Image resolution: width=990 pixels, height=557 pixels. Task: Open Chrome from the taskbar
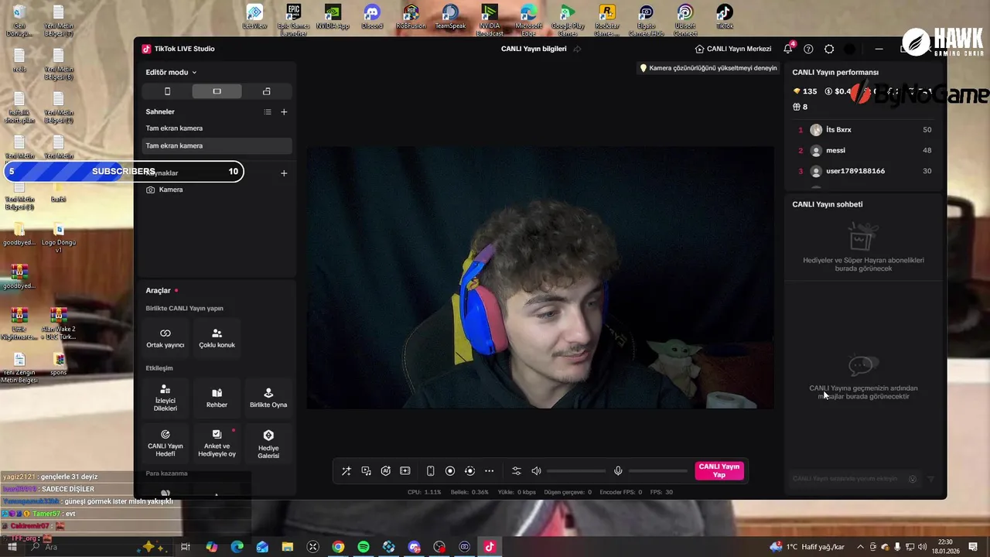(338, 547)
